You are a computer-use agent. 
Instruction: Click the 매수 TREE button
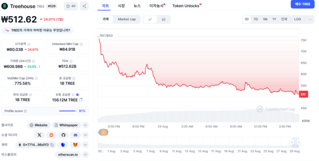coord(303,4)
